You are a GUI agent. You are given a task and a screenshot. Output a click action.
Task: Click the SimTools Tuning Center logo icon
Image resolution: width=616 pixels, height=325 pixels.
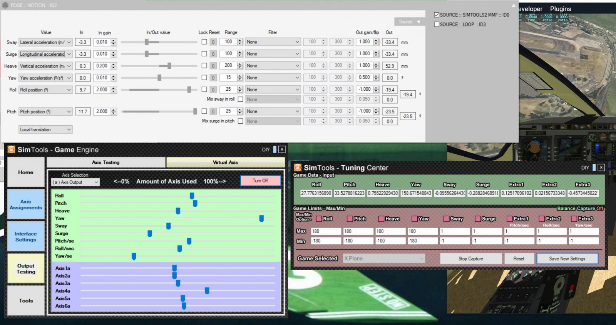coord(298,167)
